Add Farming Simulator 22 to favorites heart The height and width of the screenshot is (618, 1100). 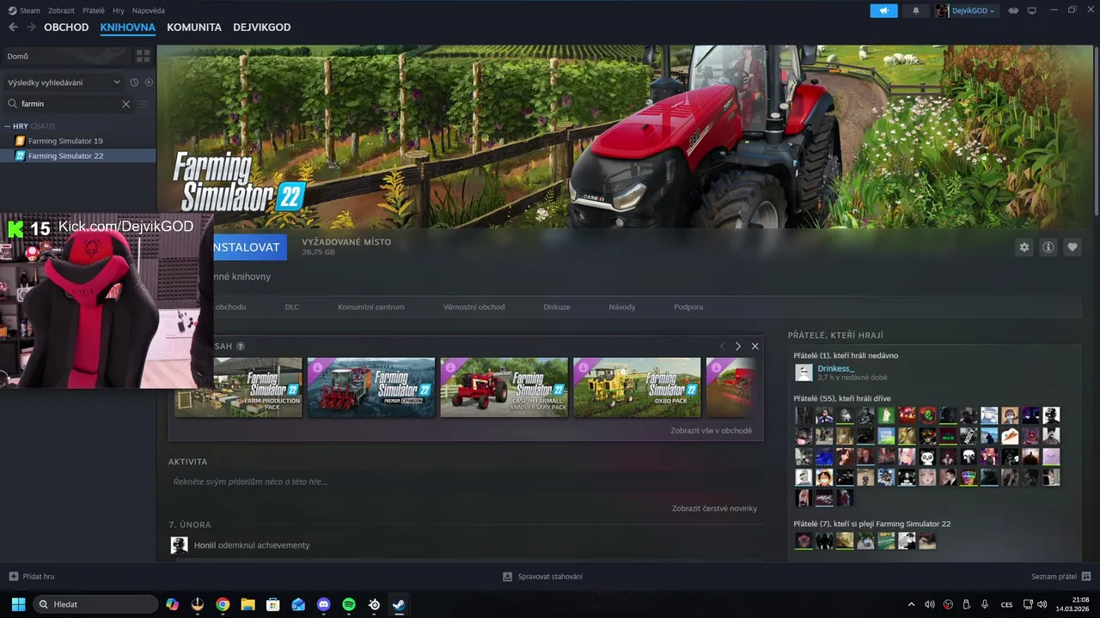[x=1072, y=247]
